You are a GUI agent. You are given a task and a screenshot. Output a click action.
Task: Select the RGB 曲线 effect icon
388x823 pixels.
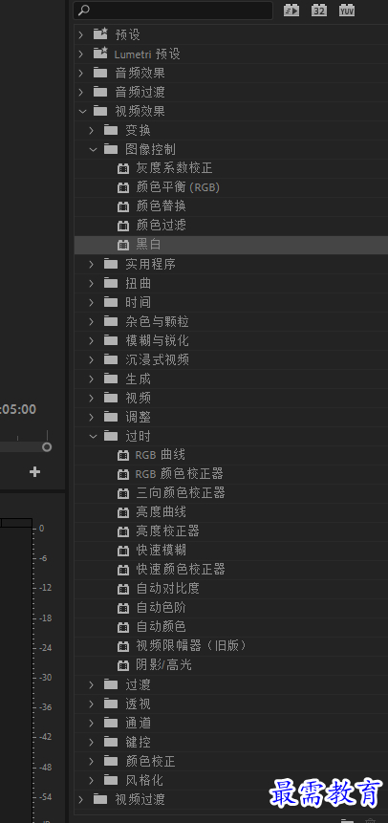pyautogui.click(x=123, y=455)
